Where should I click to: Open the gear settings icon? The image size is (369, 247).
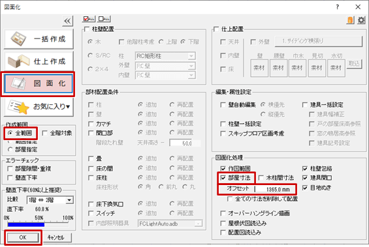point(361,20)
